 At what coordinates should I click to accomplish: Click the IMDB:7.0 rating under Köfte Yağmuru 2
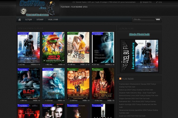61,65
